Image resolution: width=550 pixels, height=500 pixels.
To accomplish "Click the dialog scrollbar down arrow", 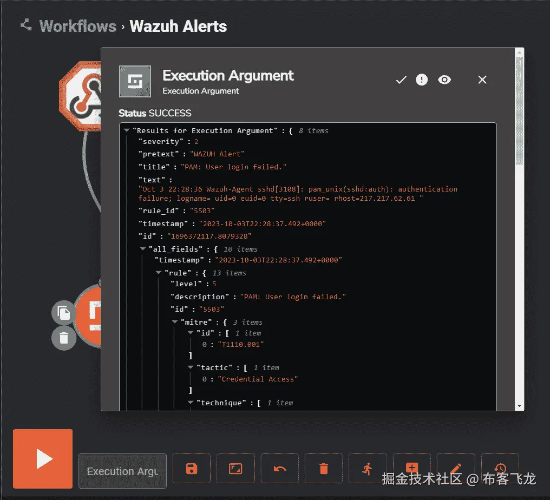I will tap(519, 406).
